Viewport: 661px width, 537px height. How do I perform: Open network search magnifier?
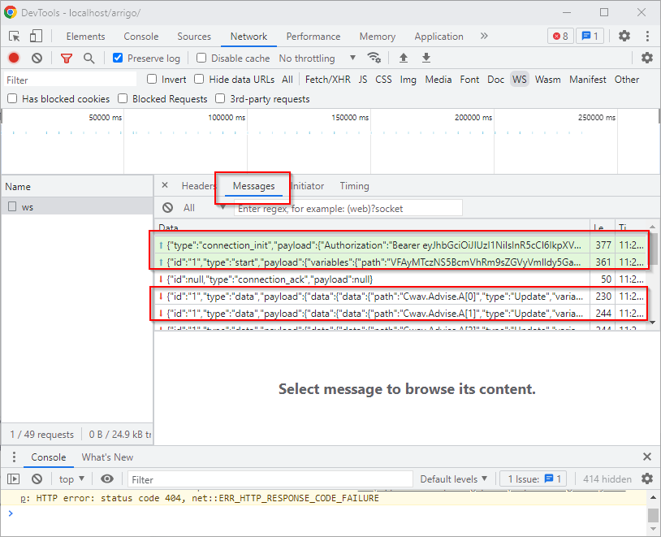tap(89, 58)
